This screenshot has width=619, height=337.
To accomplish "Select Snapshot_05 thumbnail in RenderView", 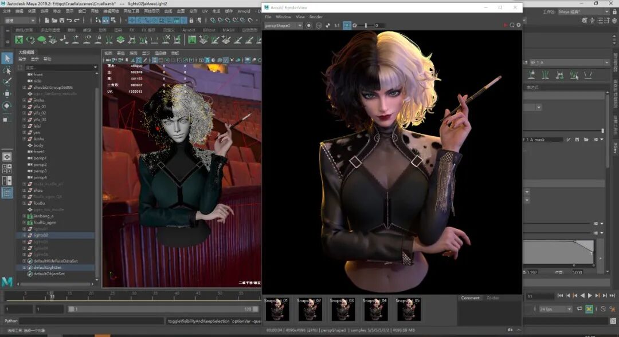I will (408, 309).
